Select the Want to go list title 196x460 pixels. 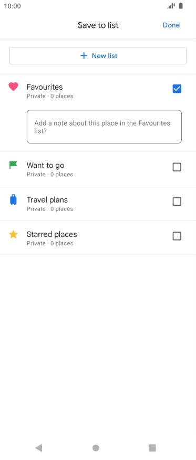(x=46, y=166)
